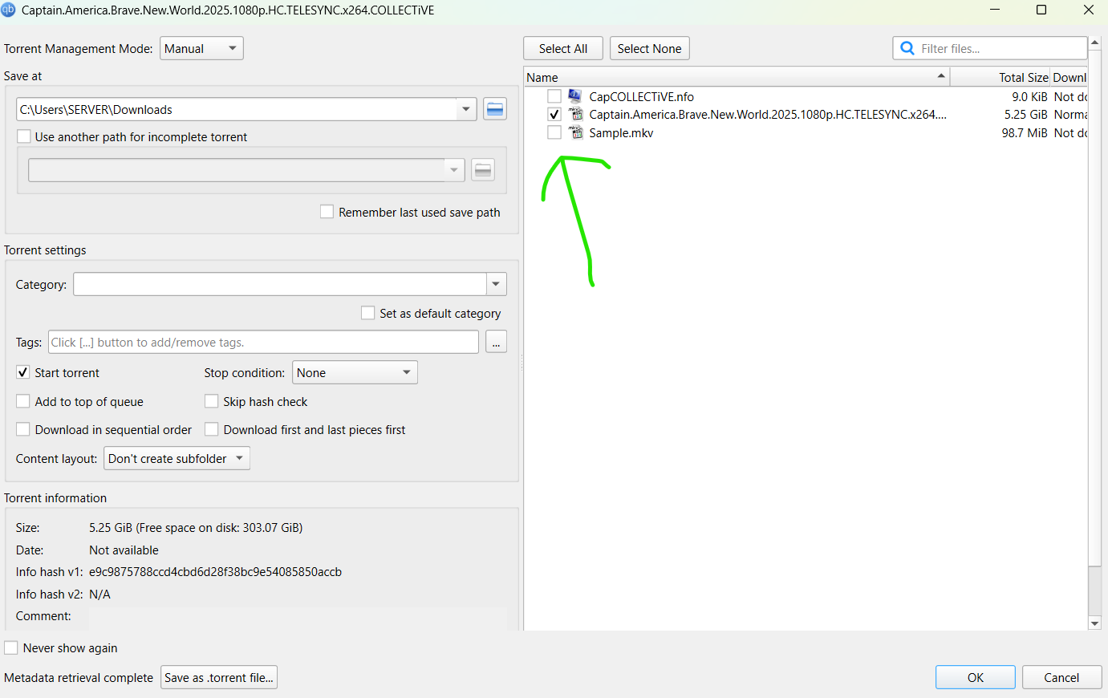The height and width of the screenshot is (698, 1108).
Task: Click the Comment field area
Action: 297,616
